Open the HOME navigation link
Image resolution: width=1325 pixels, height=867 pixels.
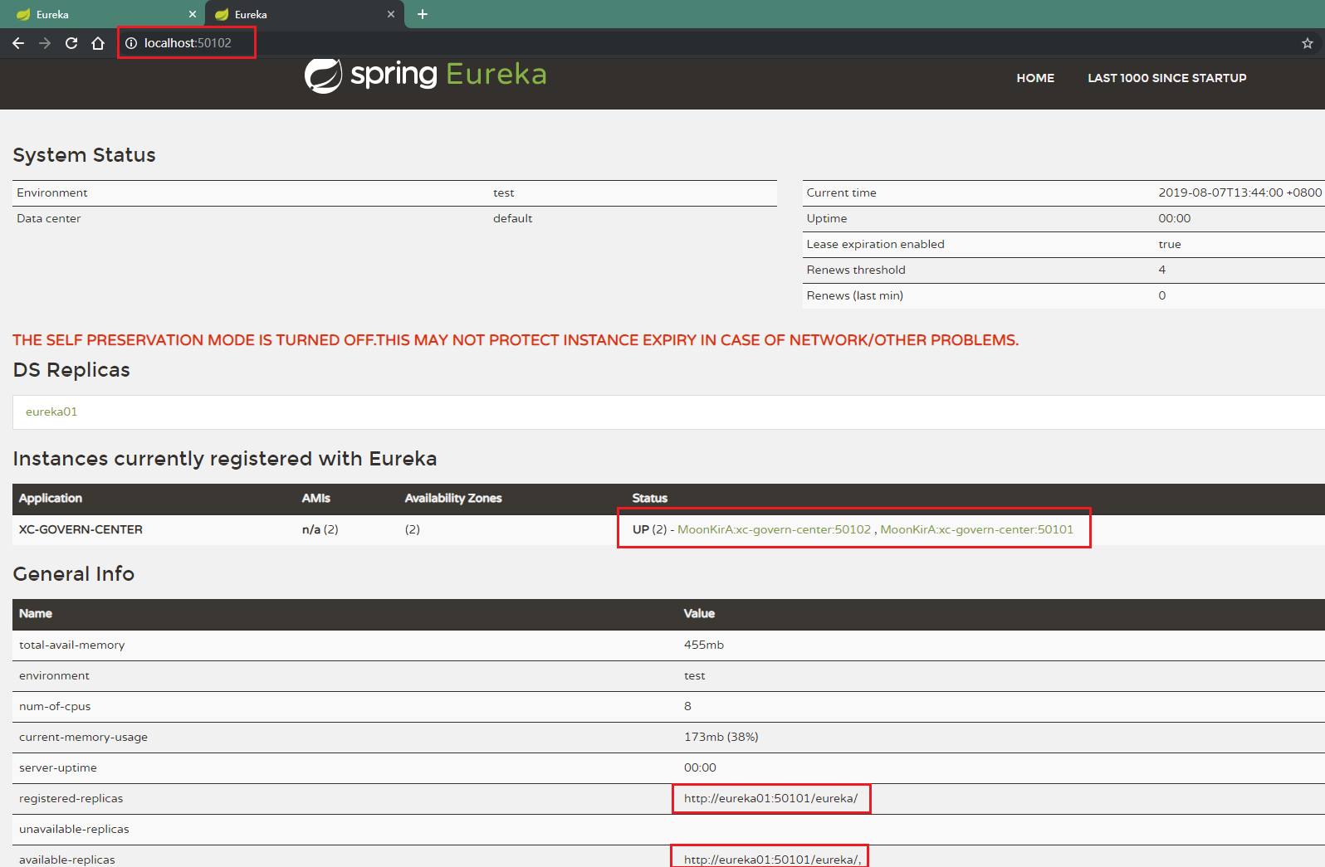click(x=1035, y=78)
